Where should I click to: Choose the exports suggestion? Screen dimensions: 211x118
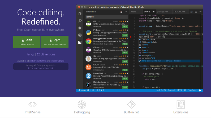169,48
